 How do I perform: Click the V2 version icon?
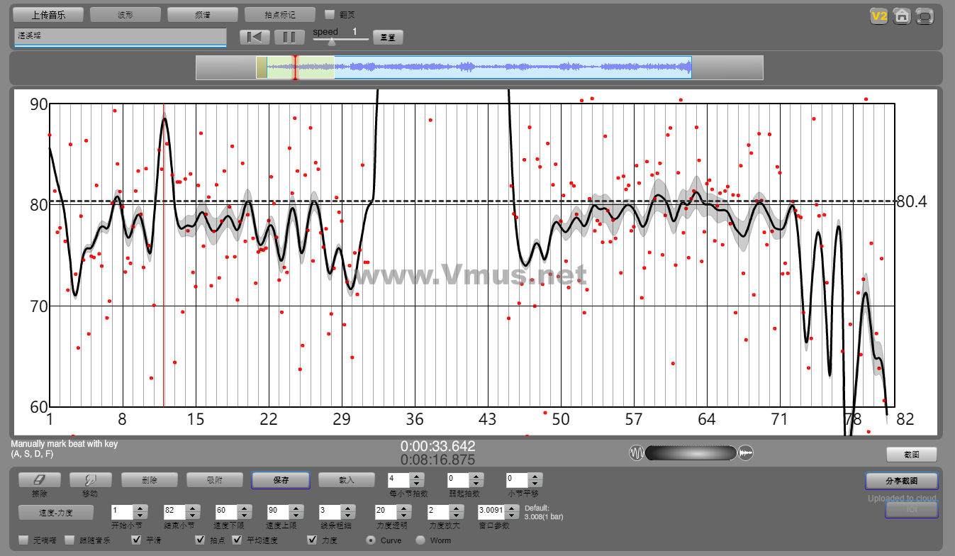click(879, 16)
